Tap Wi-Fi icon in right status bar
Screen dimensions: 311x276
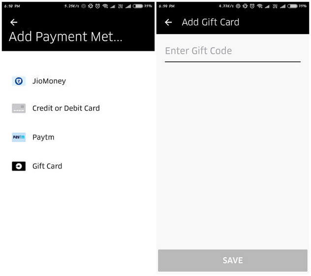[259, 6]
